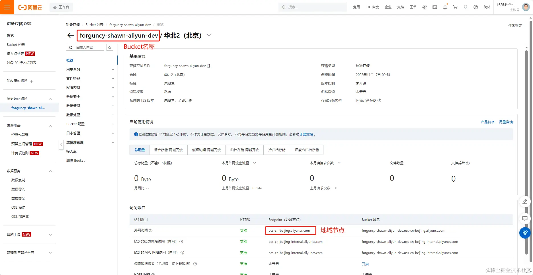
Task: Open the hamburger navigation menu
Action: 7,7
